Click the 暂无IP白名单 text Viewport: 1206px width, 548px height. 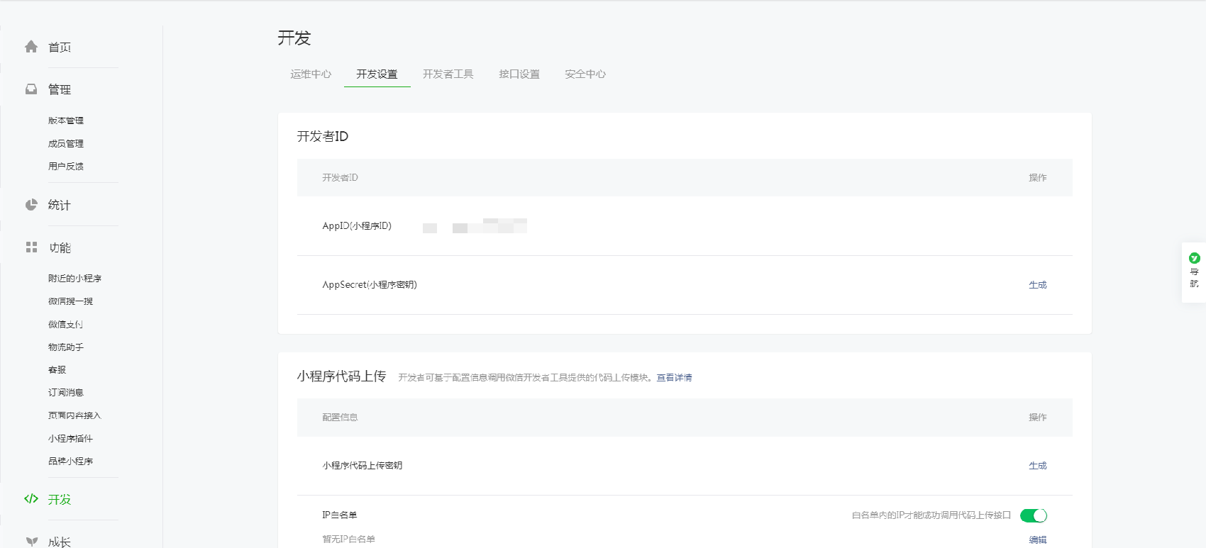[x=348, y=539]
